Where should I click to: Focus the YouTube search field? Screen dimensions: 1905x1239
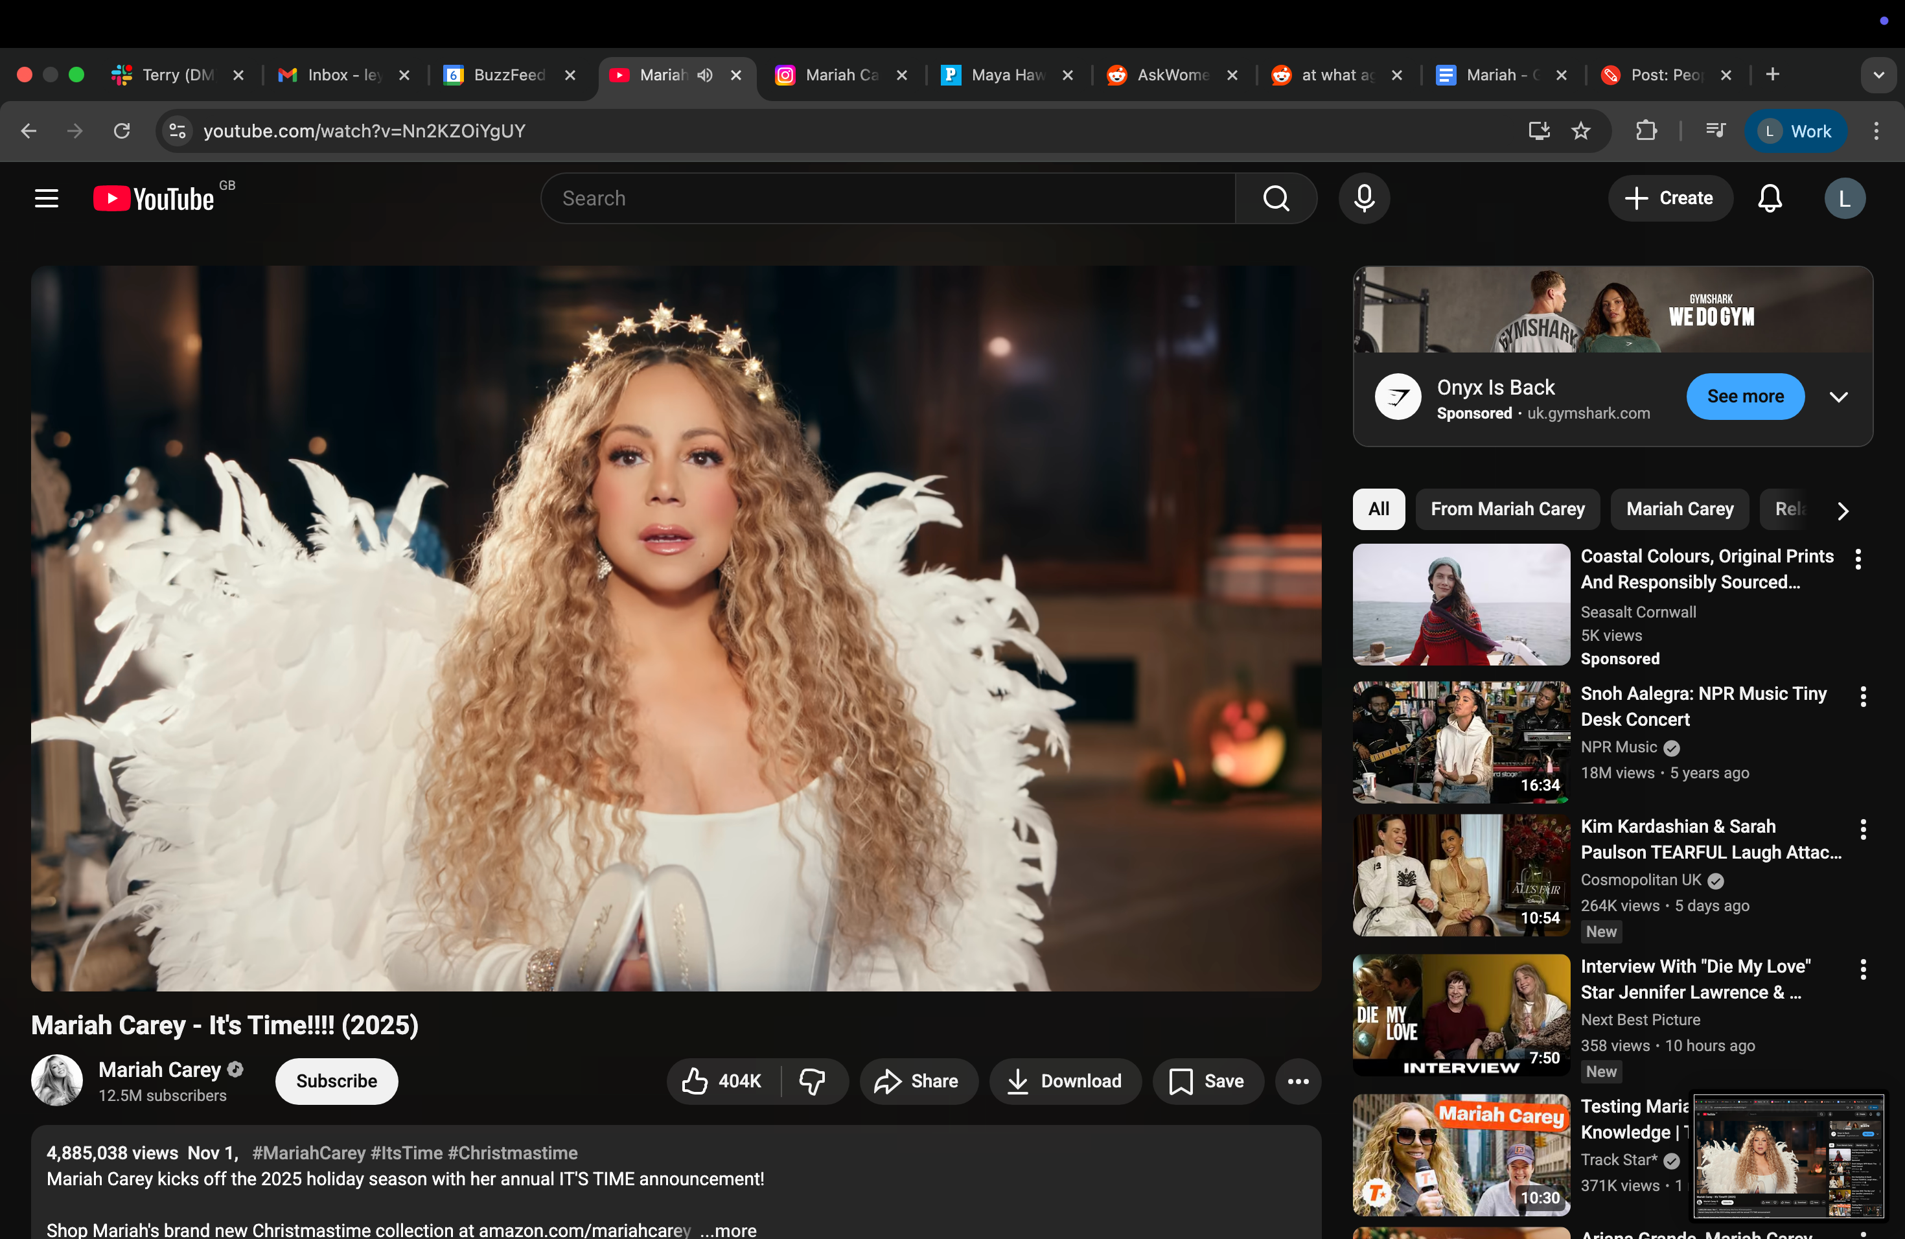tap(888, 198)
